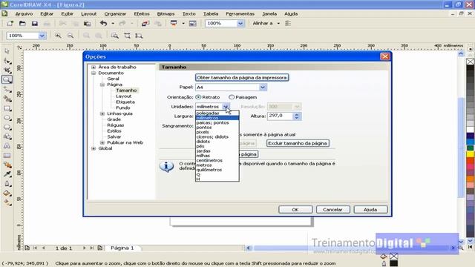Expand the Linhas-guia tree node

coord(102,113)
